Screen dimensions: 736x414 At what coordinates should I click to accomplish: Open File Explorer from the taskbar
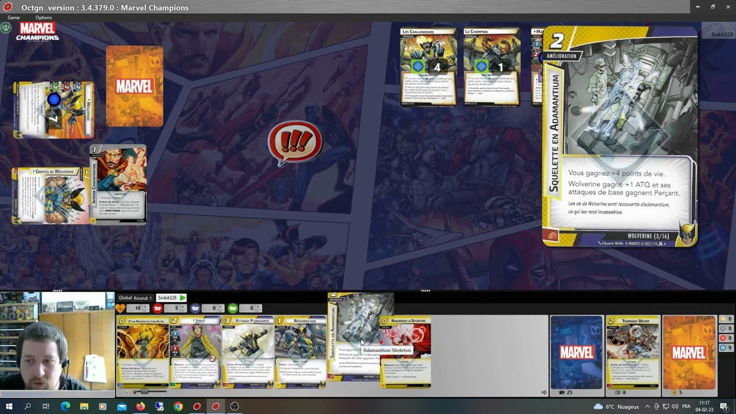point(84,406)
